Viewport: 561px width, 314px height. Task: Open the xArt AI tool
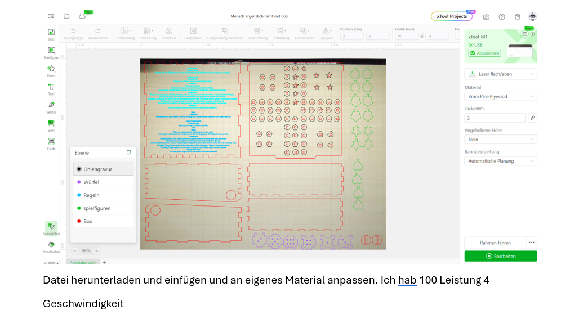(x=51, y=124)
